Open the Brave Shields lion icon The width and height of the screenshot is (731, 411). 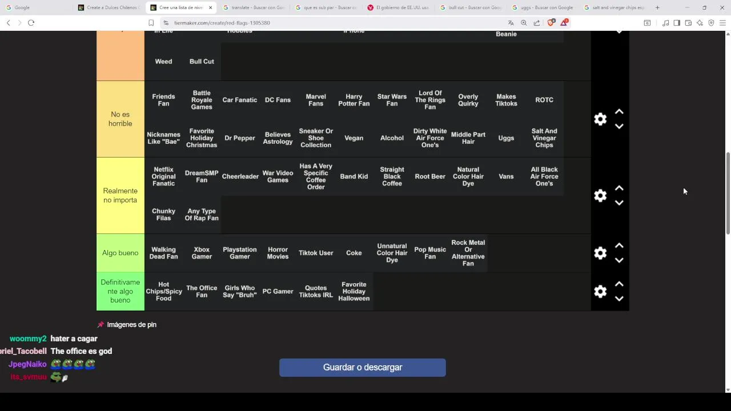point(551,23)
